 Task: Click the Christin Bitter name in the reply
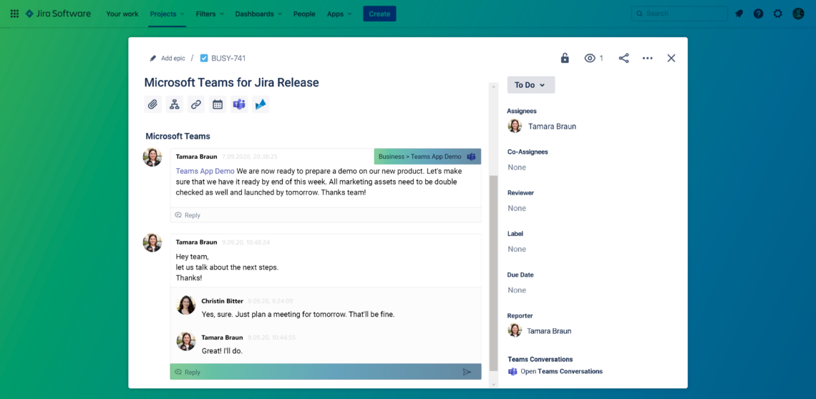222,301
